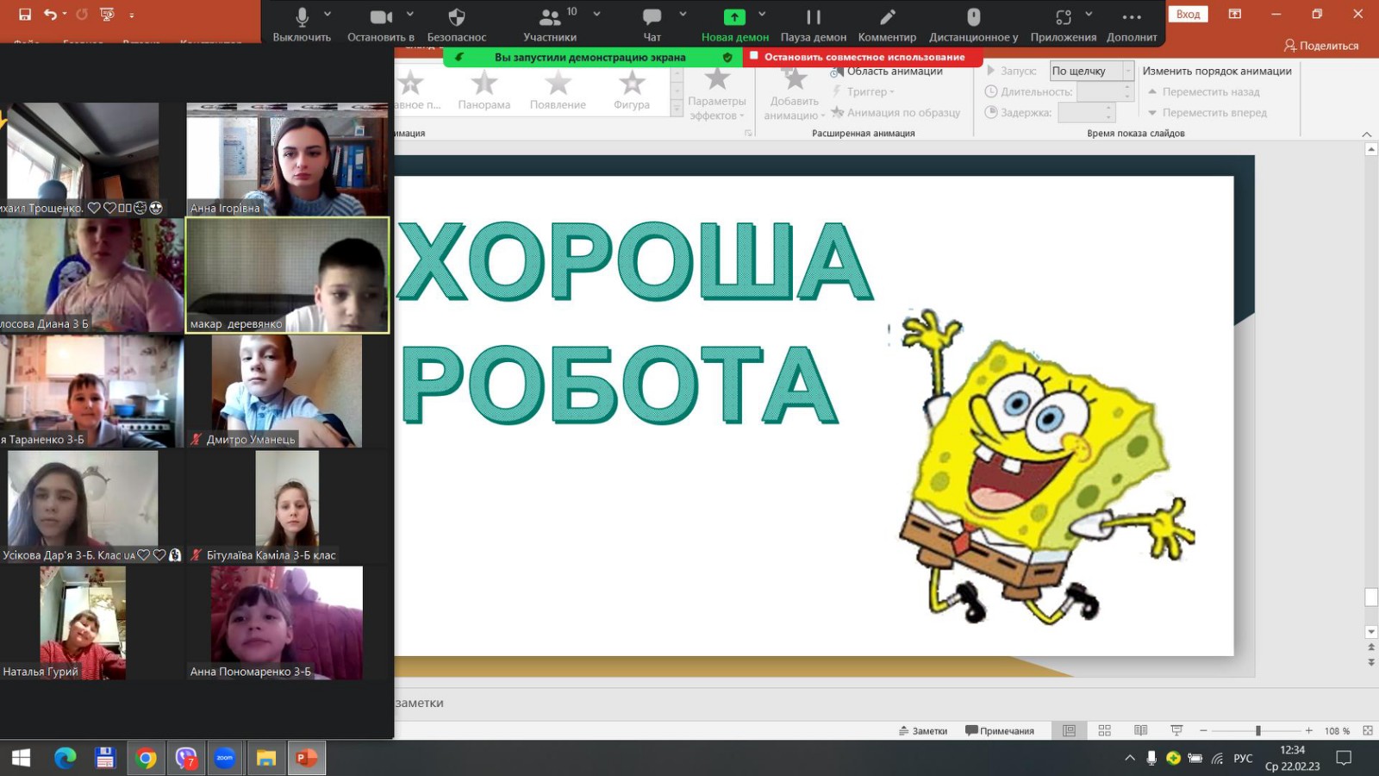Mute microphone with Выключить button in Zoom
This screenshot has width=1379, height=776.
(x=302, y=23)
